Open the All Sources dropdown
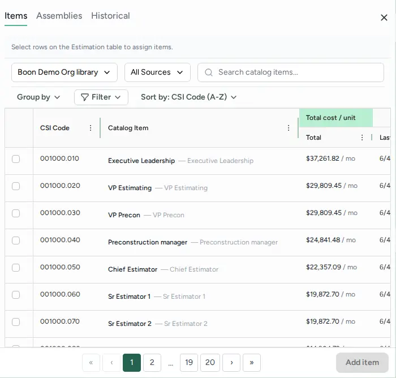 (x=157, y=72)
